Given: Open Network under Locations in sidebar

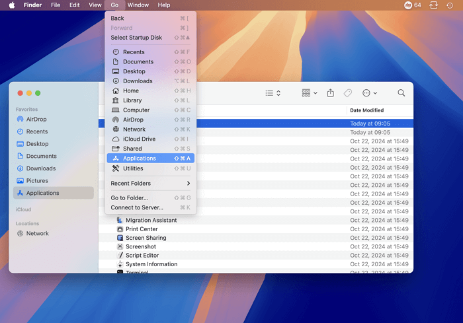Looking at the screenshot, I should click(x=37, y=234).
